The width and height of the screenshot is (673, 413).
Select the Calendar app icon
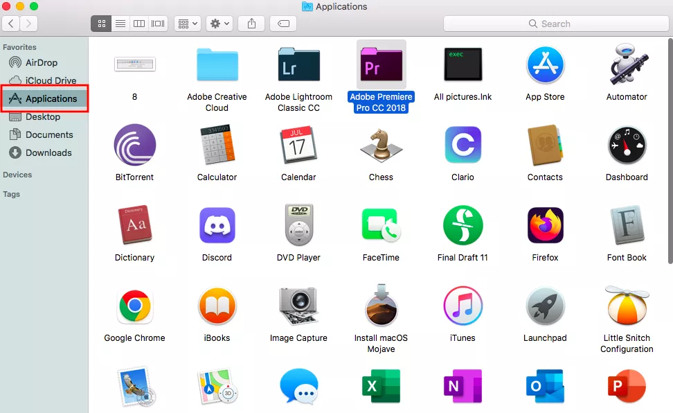pyautogui.click(x=298, y=146)
